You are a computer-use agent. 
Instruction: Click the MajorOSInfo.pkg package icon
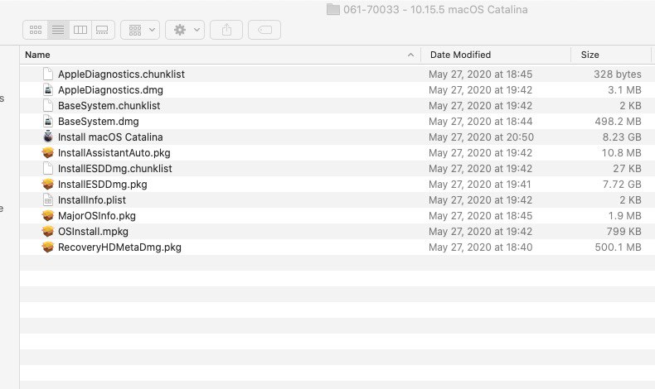(x=48, y=215)
